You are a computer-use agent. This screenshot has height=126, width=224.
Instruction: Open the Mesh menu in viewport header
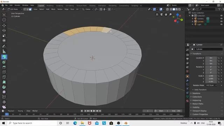[53, 9]
